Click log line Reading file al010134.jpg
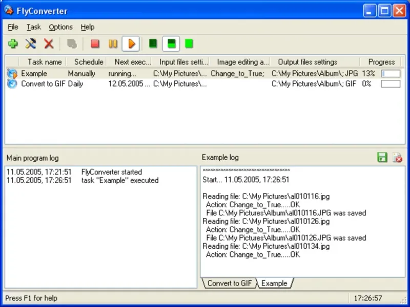410x307 pixels. (x=266, y=247)
